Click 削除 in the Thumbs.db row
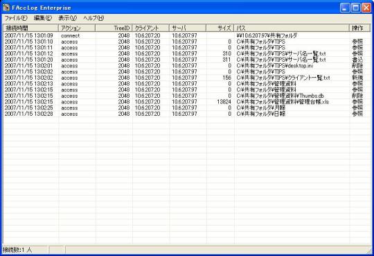 (x=357, y=96)
